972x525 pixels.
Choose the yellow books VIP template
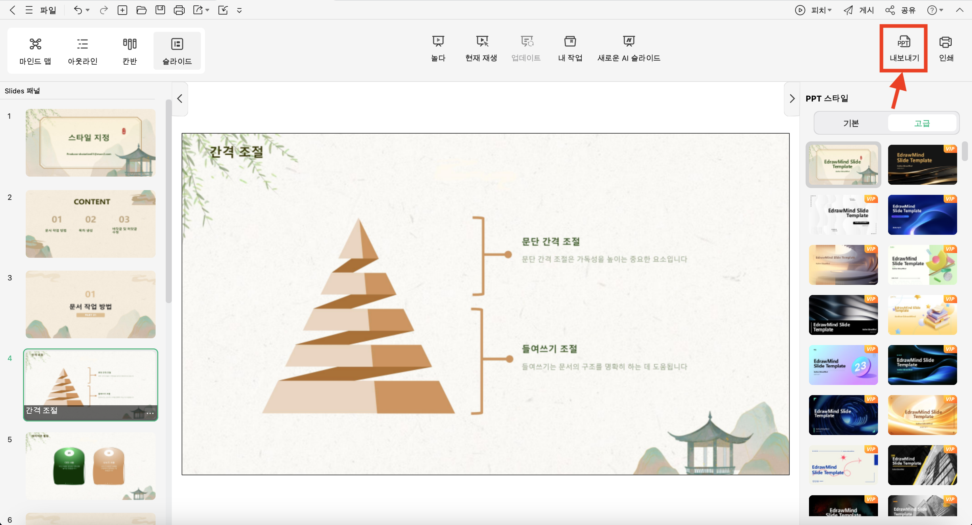(x=922, y=315)
